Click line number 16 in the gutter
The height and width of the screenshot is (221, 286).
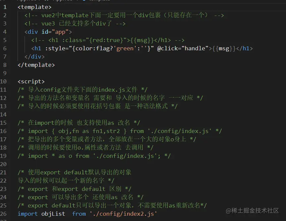[3, 131]
